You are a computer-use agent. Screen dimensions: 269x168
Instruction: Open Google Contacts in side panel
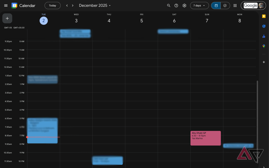pos(264,36)
